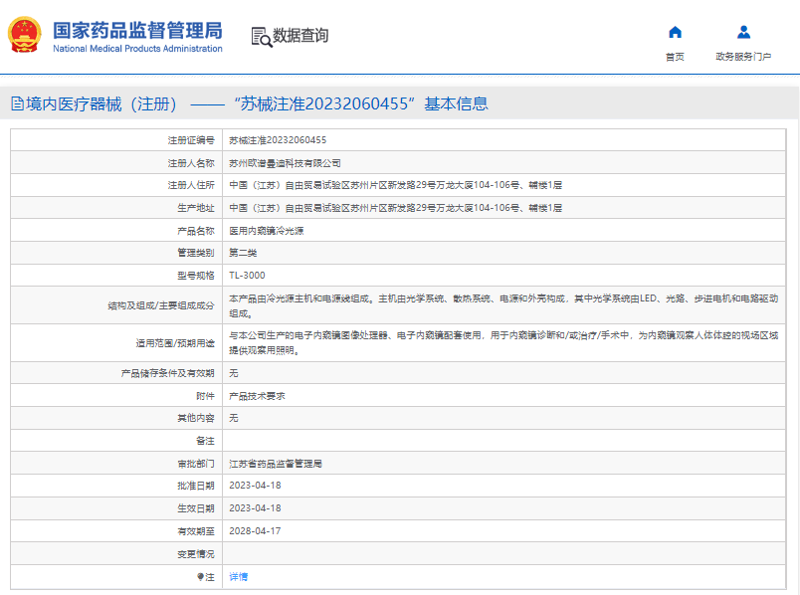This screenshot has height=595, width=800.
Task: Click the 注册证编号 row label
Action: [191, 140]
